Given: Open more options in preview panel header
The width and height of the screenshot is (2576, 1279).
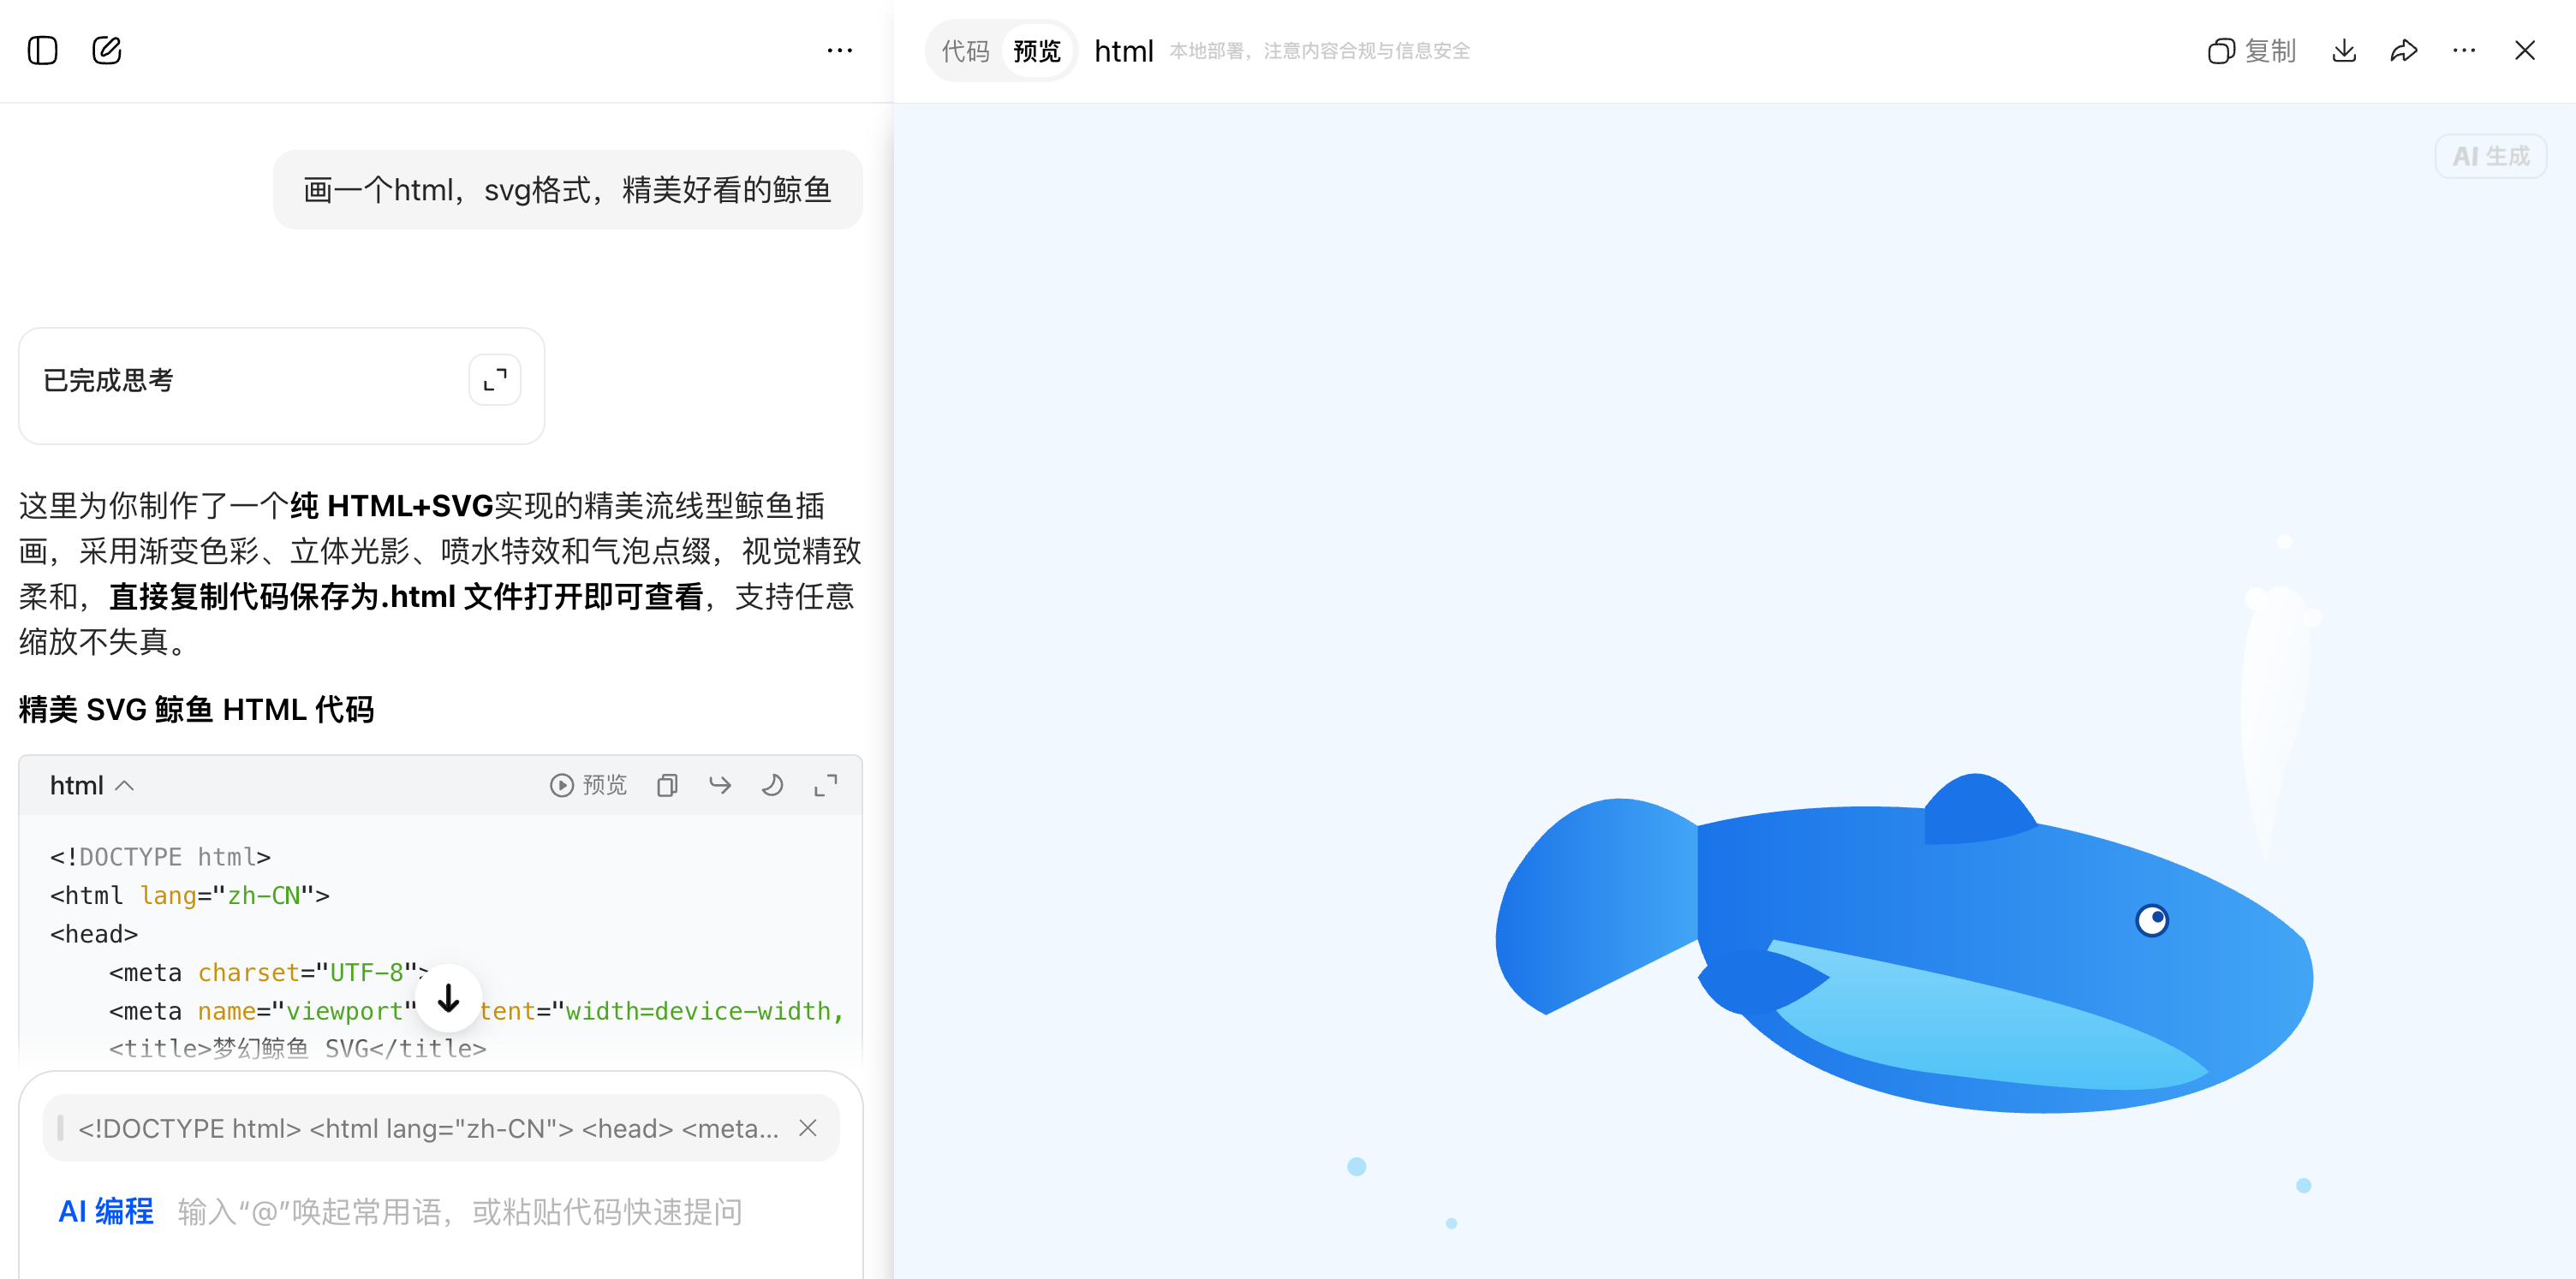Looking at the screenshot, I should click(x=2464, y=50).
